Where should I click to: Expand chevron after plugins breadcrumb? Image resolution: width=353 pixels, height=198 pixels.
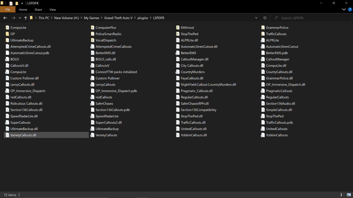pyautogui.click(x=151, y=18)
